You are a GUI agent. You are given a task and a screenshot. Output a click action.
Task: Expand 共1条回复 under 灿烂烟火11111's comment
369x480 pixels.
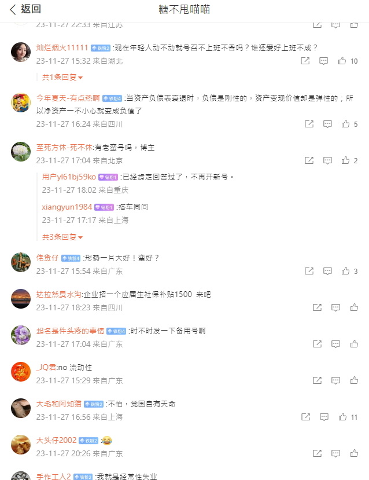point(62,77)
